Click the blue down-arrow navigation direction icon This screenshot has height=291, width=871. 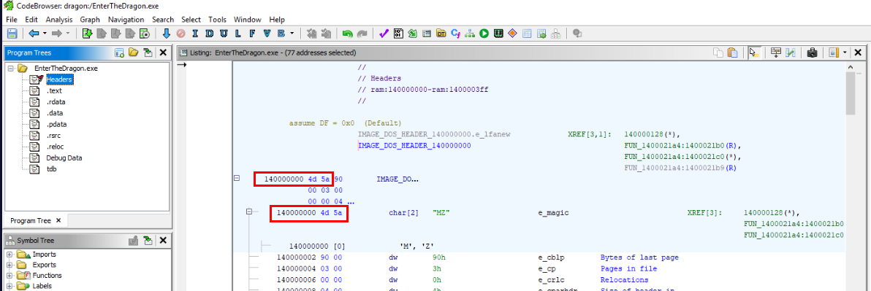(166, 34)
